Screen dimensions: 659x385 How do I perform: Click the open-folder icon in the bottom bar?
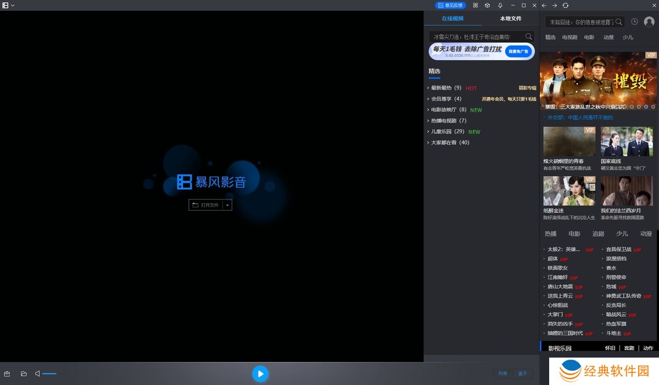tap(24, 373)
